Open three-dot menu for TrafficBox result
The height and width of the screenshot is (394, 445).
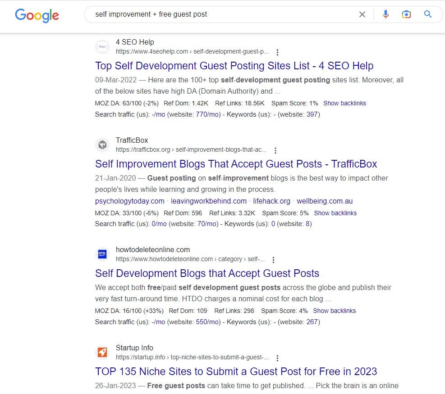275,150
